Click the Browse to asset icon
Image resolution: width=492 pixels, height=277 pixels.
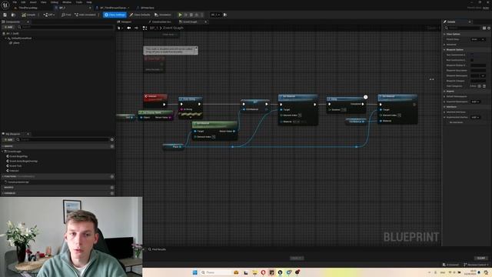[13, 15]
